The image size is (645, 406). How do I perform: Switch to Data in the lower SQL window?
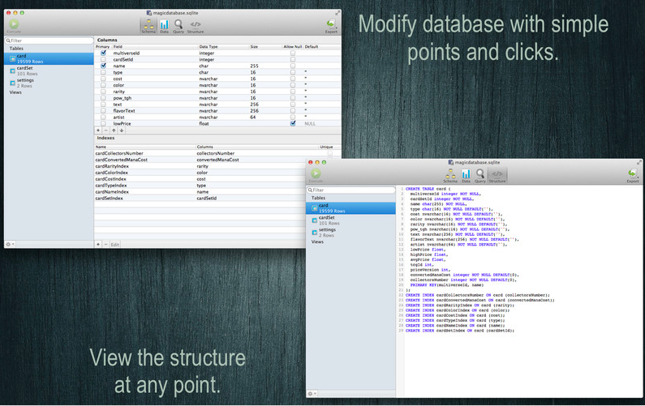tap(466, 176)
